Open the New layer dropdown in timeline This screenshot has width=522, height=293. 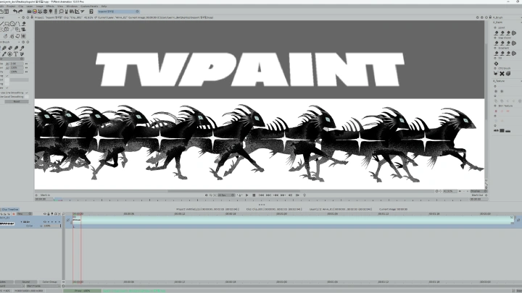(x=25, y=214)
